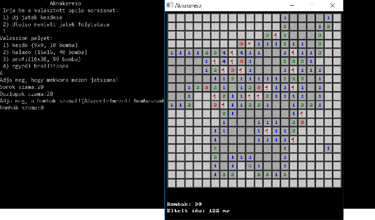This screenshot has width=375, height=220.
Task: Uncover the bottom-left corner cell of the minefield
Action: [172, 183]
